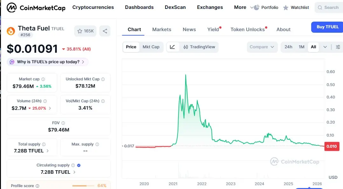Open "Why is TFUEL's price up today?"

click(x=48, y=62)
